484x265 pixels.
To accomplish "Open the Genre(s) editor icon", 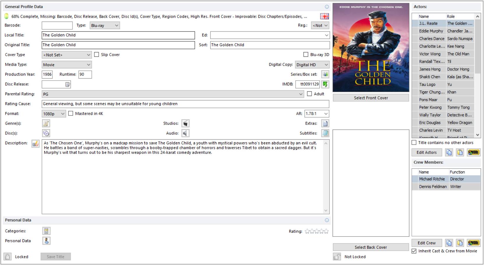I will click(x=46, y=123).
